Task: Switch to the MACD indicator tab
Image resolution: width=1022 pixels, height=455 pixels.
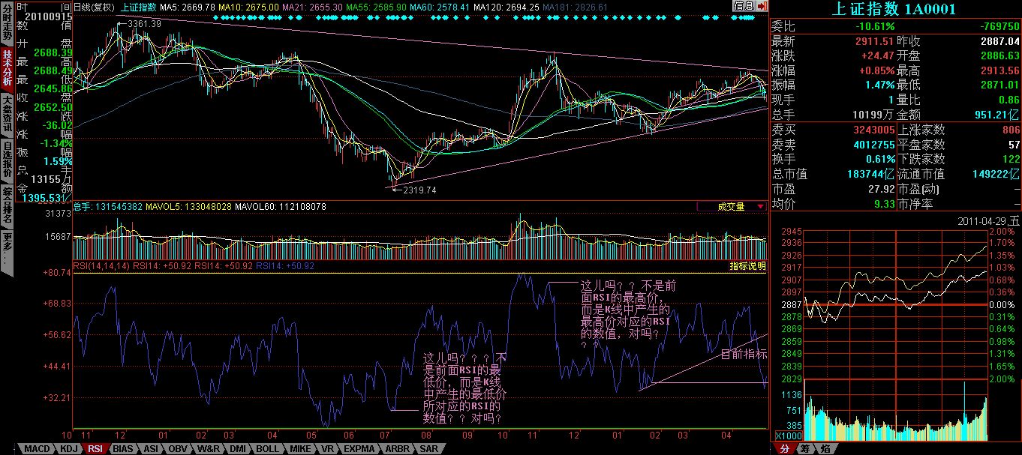Action: pos(35,448)
